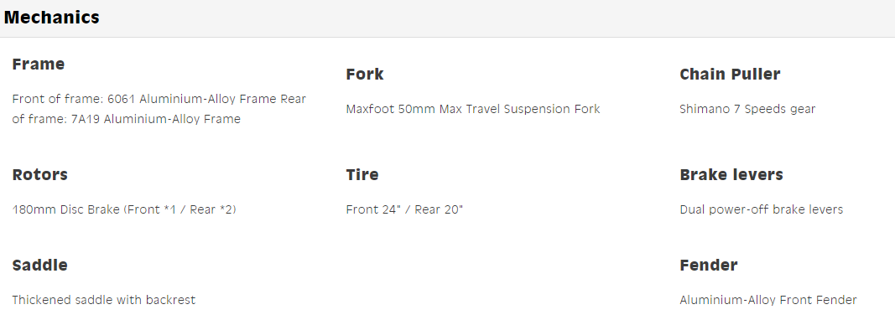The width and height of the screenshot is (895, 320).
Task: Click the 7A19 Aluminium-Alloy Frame line
Action: click(126, 119)
